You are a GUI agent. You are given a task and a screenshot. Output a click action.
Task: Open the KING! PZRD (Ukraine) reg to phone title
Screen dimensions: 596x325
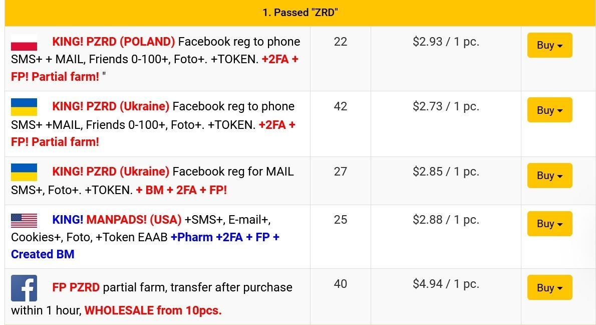pos(111,106)
